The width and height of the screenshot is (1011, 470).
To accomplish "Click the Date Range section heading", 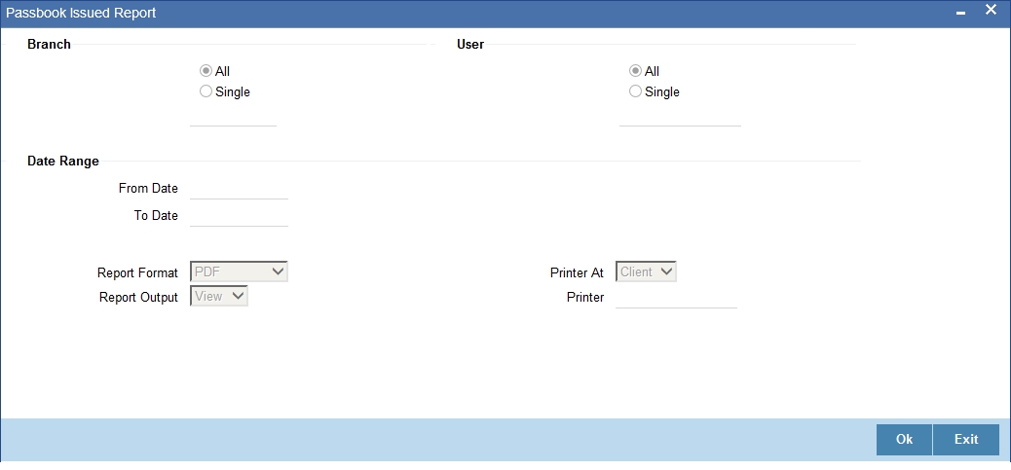I will click(63, 161).
